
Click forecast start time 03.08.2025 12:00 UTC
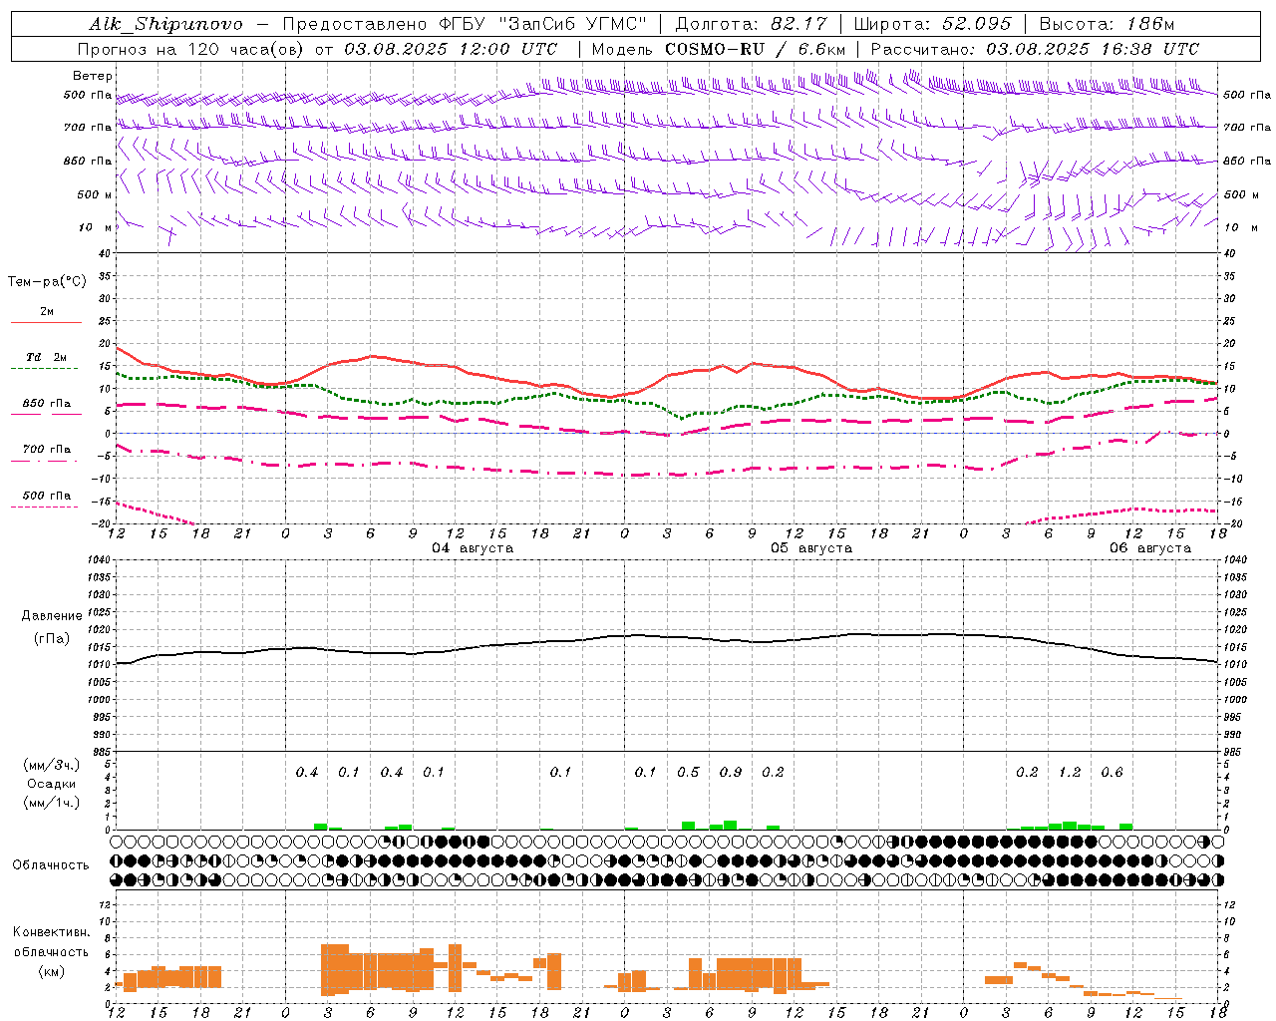[x=451, y=49]
